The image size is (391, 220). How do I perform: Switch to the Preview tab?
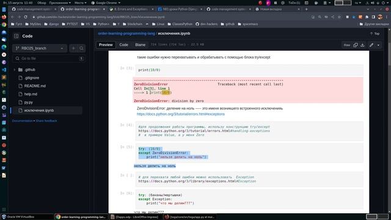coord(106,45)
